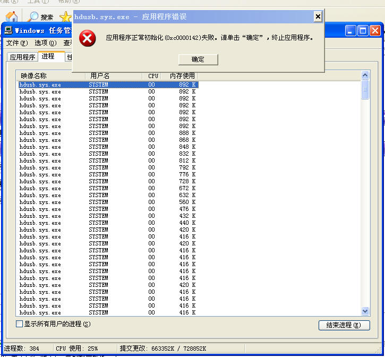Image resolution: width=385 pixels, height=357 pixels.
Task: Click the process list scrollbar thumb
Action: pyautogui.click(x=365, y=89)
